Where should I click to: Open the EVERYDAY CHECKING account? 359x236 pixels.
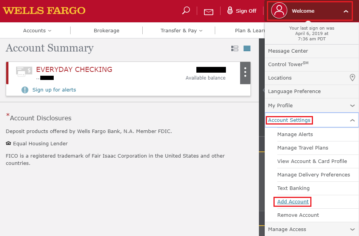[74, 70]
